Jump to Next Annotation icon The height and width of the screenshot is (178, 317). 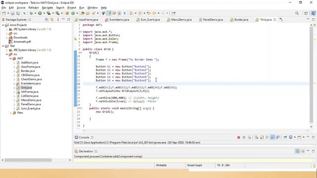(x=131, y=13)
